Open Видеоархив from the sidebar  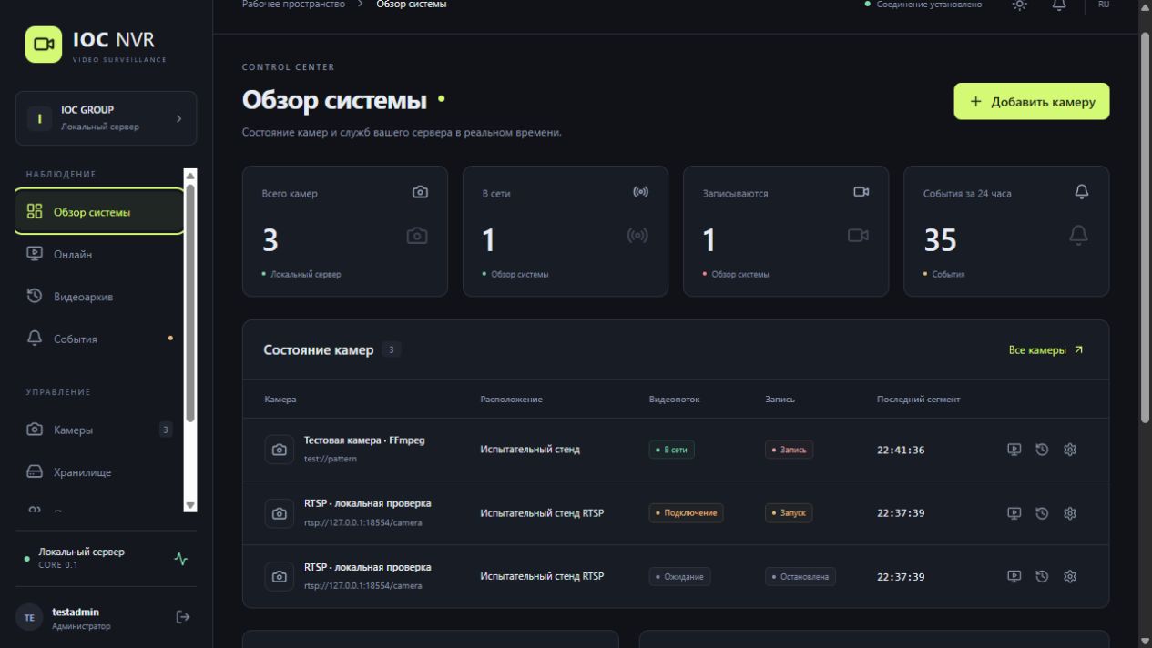tap(100, 297)
